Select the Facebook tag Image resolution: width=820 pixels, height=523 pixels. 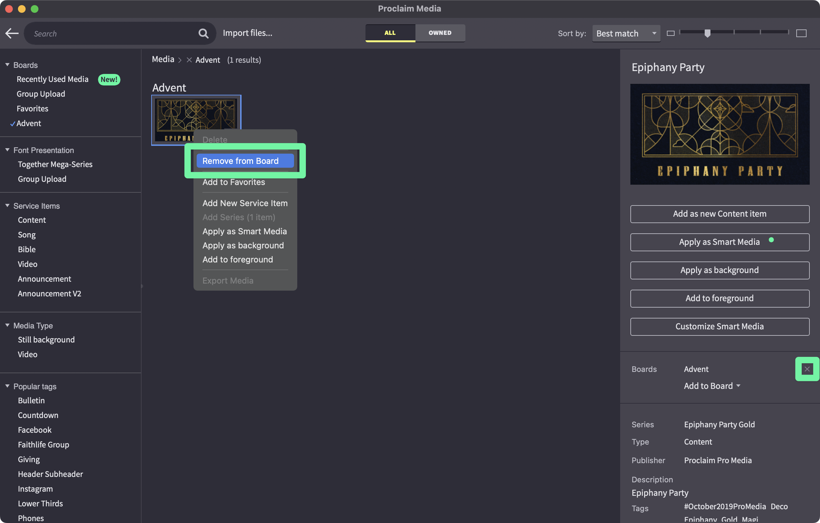tap(35, 430)
